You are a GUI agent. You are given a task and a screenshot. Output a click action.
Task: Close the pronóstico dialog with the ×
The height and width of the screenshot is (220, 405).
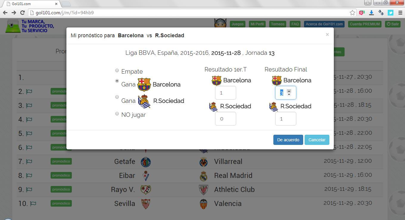327,35
